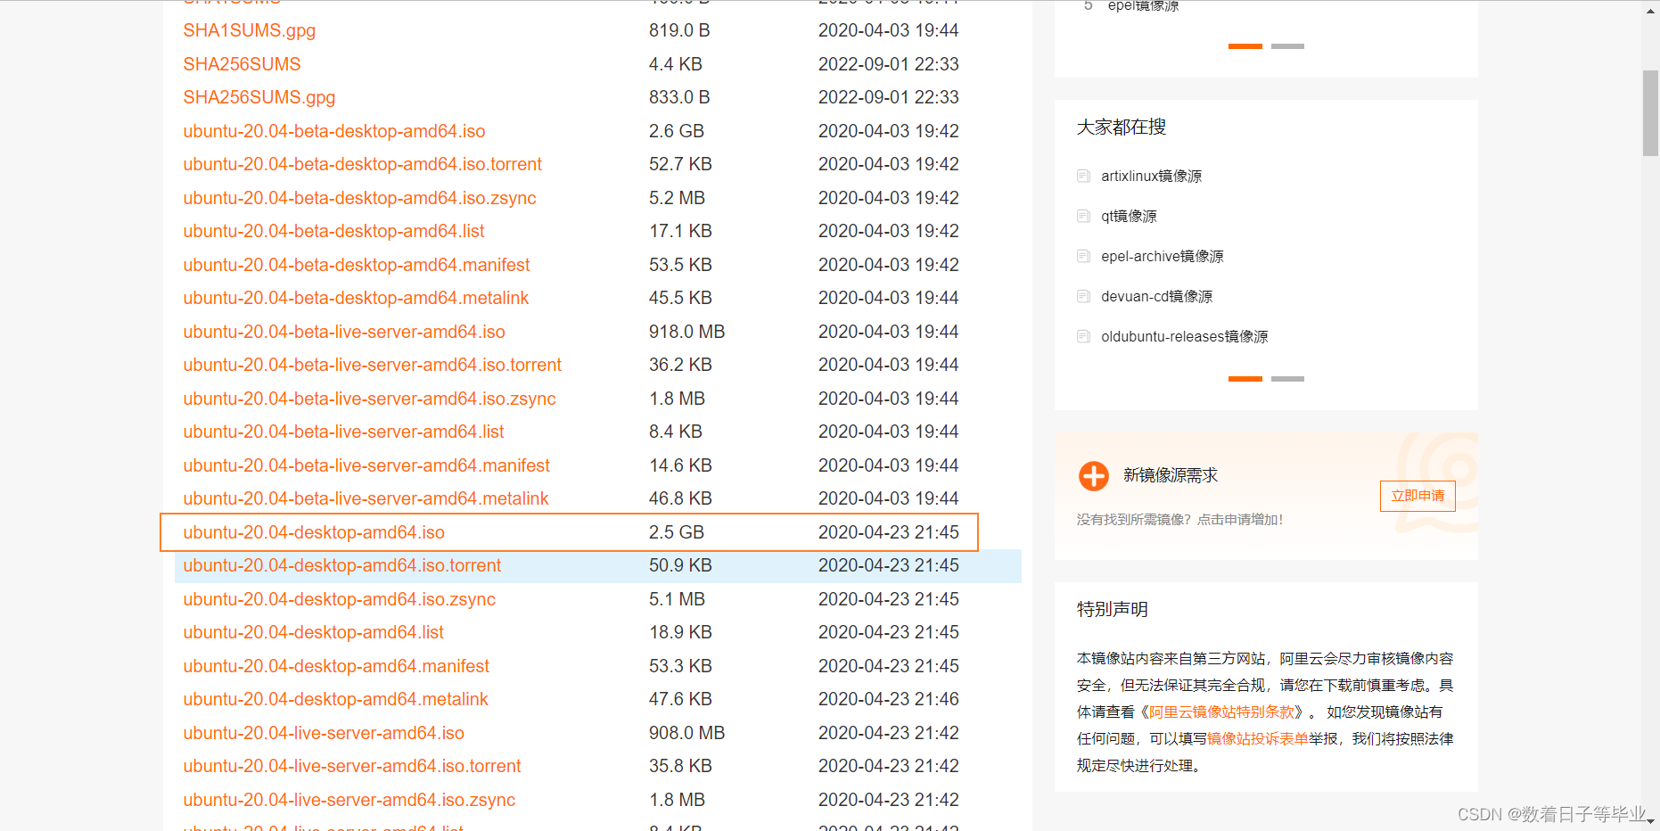
Task: Click document icon beside qt镜像源
Action: 1084,216
